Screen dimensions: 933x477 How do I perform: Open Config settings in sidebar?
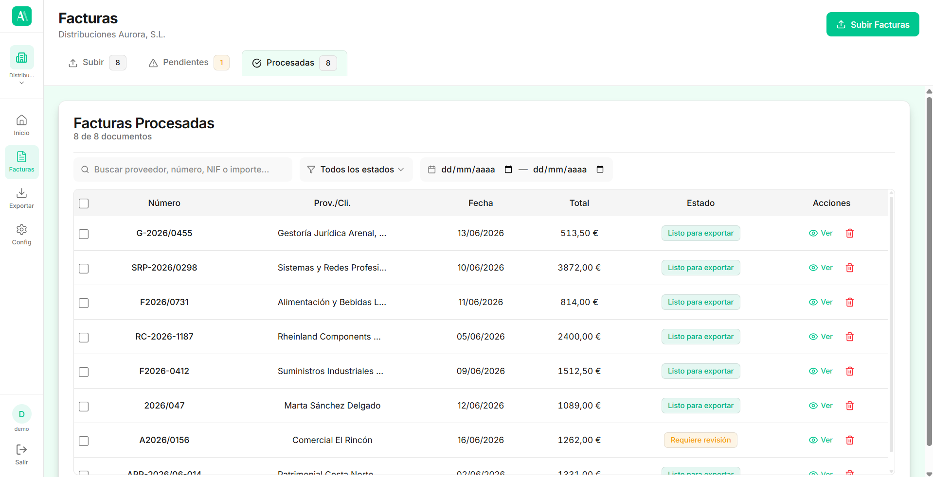click(22, 235)
